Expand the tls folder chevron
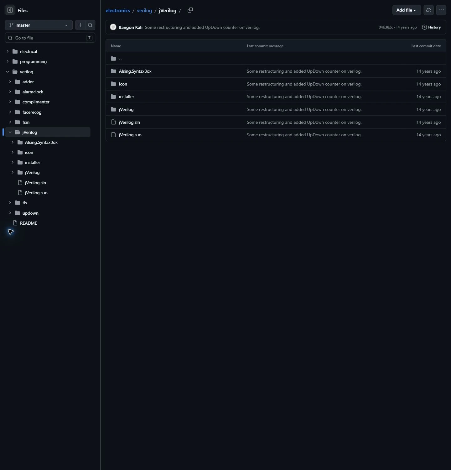The width and height of the screenshot is (451, 470). point(10,203)
